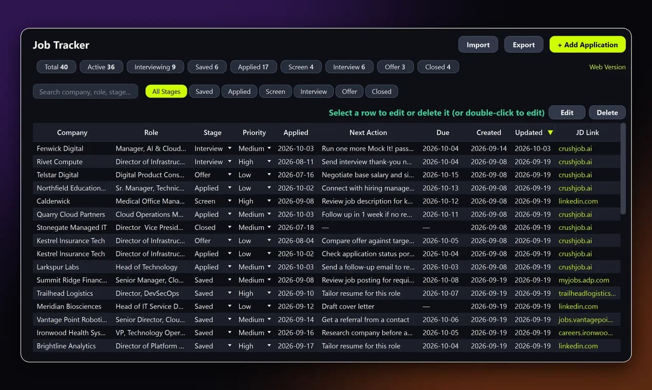Viewport: 652px width, 390px height.
Task: Click the Saved 6 stat badge
Action: coord(207,67)
